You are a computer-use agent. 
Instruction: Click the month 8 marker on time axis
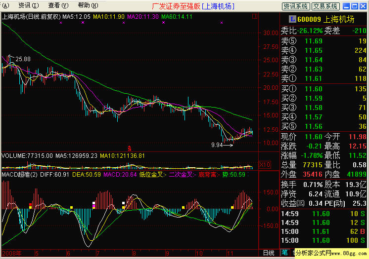tap(134, 254)
